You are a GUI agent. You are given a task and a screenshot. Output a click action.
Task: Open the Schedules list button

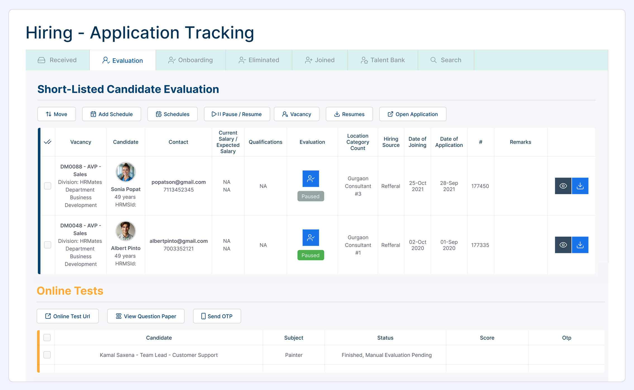click(172, 114)
